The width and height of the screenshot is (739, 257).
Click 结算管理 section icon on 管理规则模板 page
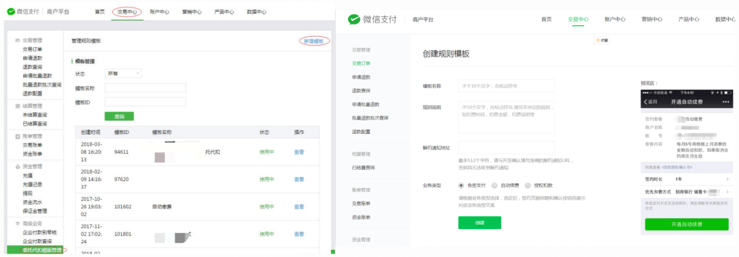18,106
